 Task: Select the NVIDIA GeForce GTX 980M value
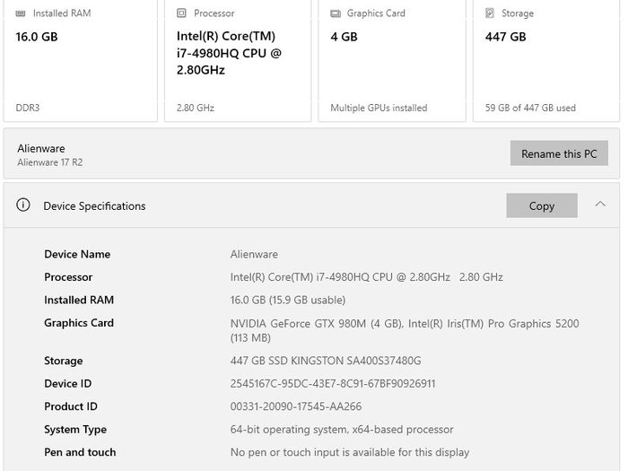pos(405,330)
